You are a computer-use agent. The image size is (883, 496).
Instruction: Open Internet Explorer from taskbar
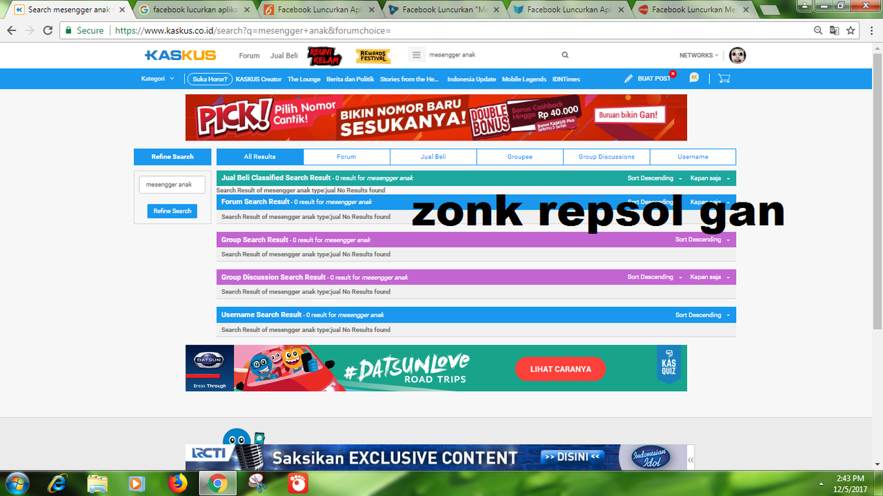59,483
